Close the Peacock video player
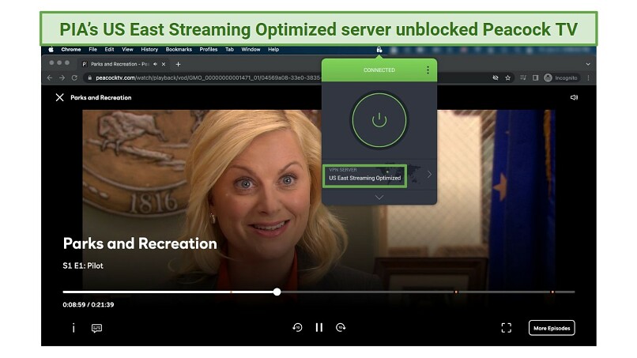 [x=60, y=97]
